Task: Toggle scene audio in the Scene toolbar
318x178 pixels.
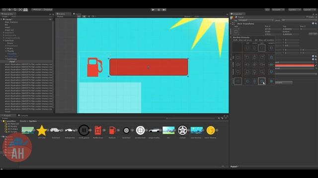Action: pyautogui.click(x=88, y=16)
